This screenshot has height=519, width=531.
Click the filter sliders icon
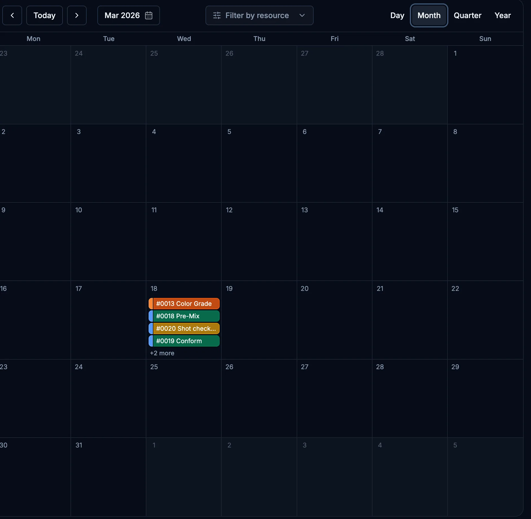coord(217,15)
